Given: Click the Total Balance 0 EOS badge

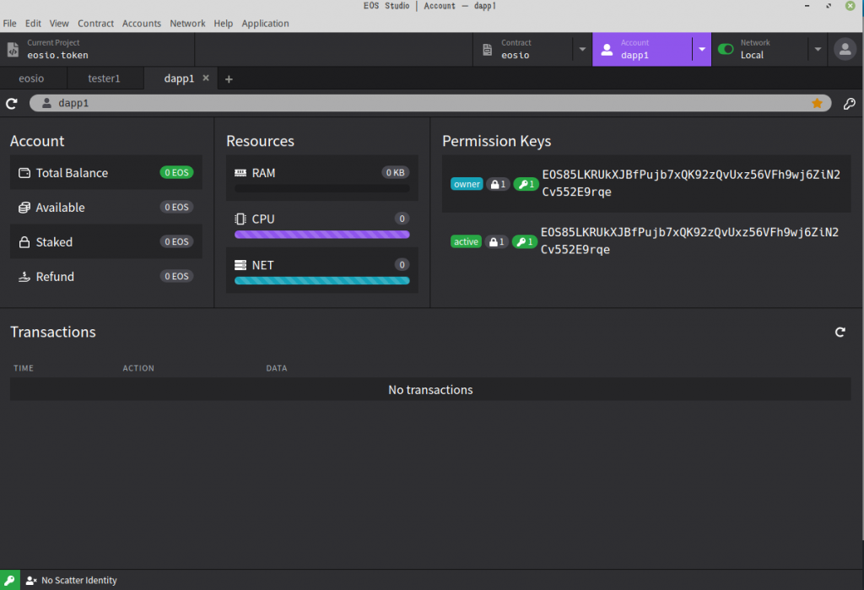Looking at the screenshot, I should (176, 172).
